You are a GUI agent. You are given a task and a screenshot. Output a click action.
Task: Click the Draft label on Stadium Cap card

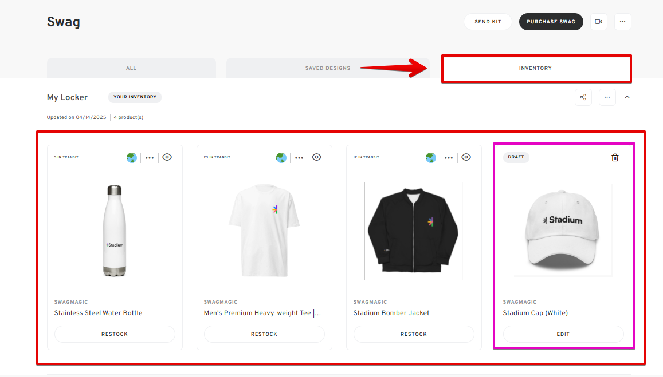[516, 157]
